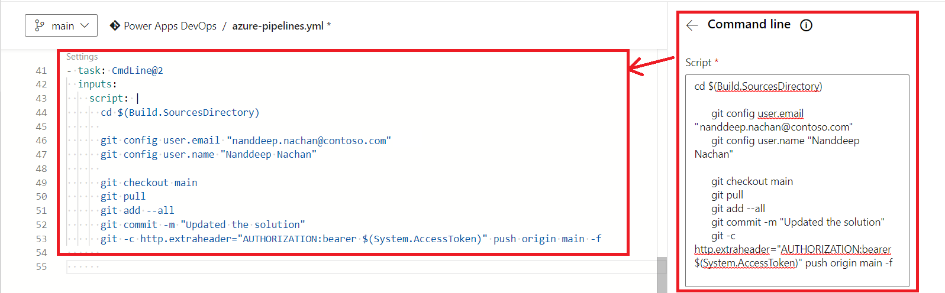Click the 'git add --all' editor line

click(x=137, y=210)
